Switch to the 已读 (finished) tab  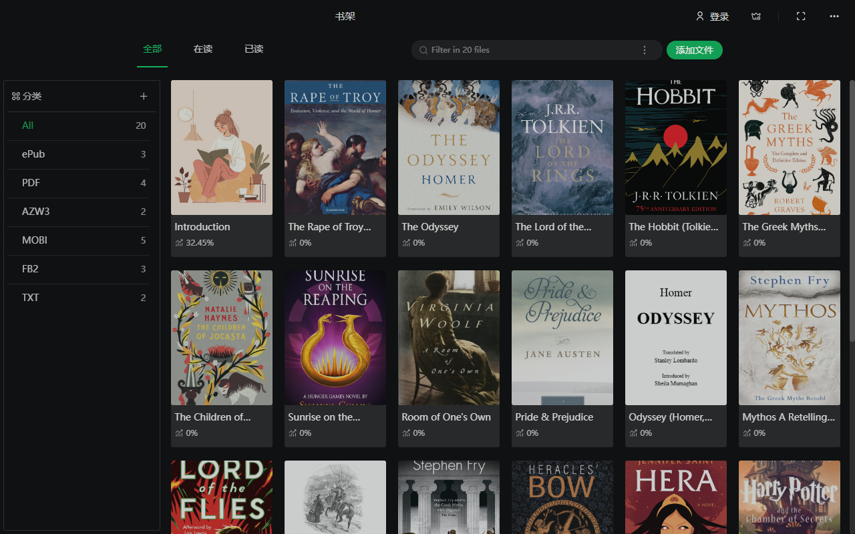click(x=254, y=49)
